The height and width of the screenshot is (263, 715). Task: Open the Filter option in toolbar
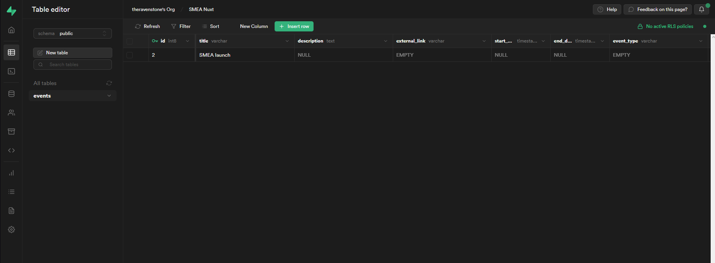(x=181, y=26)
